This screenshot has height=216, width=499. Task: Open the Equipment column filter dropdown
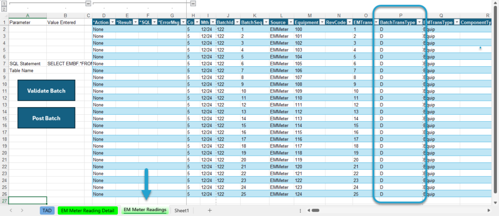coord(322,22)
